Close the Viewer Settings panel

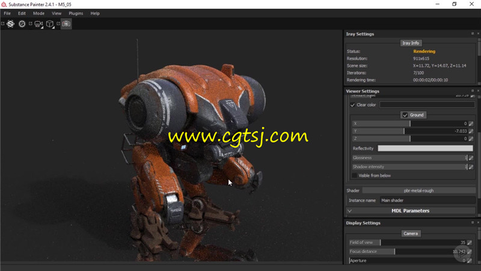click(x=478, y=91)
